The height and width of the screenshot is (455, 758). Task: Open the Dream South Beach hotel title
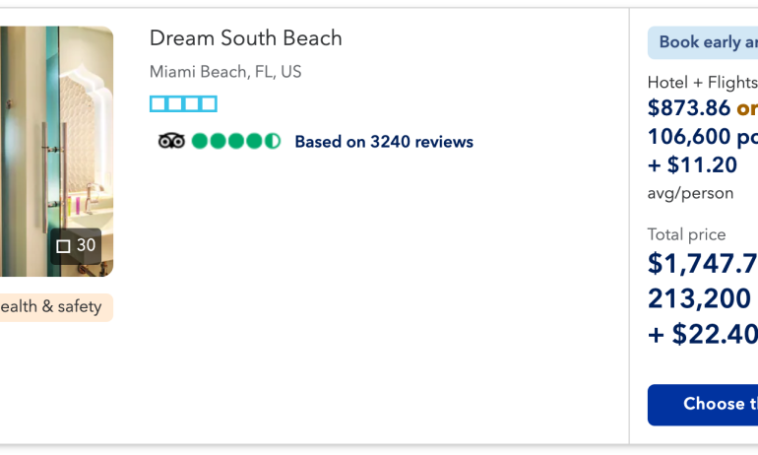(x=245, y=38)
